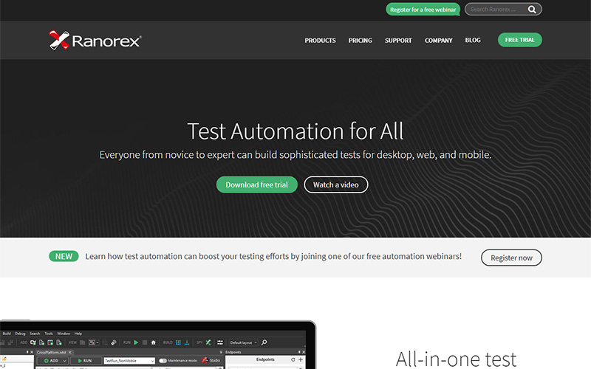Screen dimensions: 591x369
Task: Click the add recording icon in Studio toolbar
Action: coord(33,342)
